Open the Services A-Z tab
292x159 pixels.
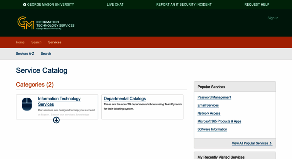tap(25, 54)
